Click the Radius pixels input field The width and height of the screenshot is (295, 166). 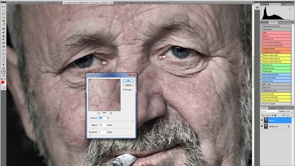tap(102, 125)
